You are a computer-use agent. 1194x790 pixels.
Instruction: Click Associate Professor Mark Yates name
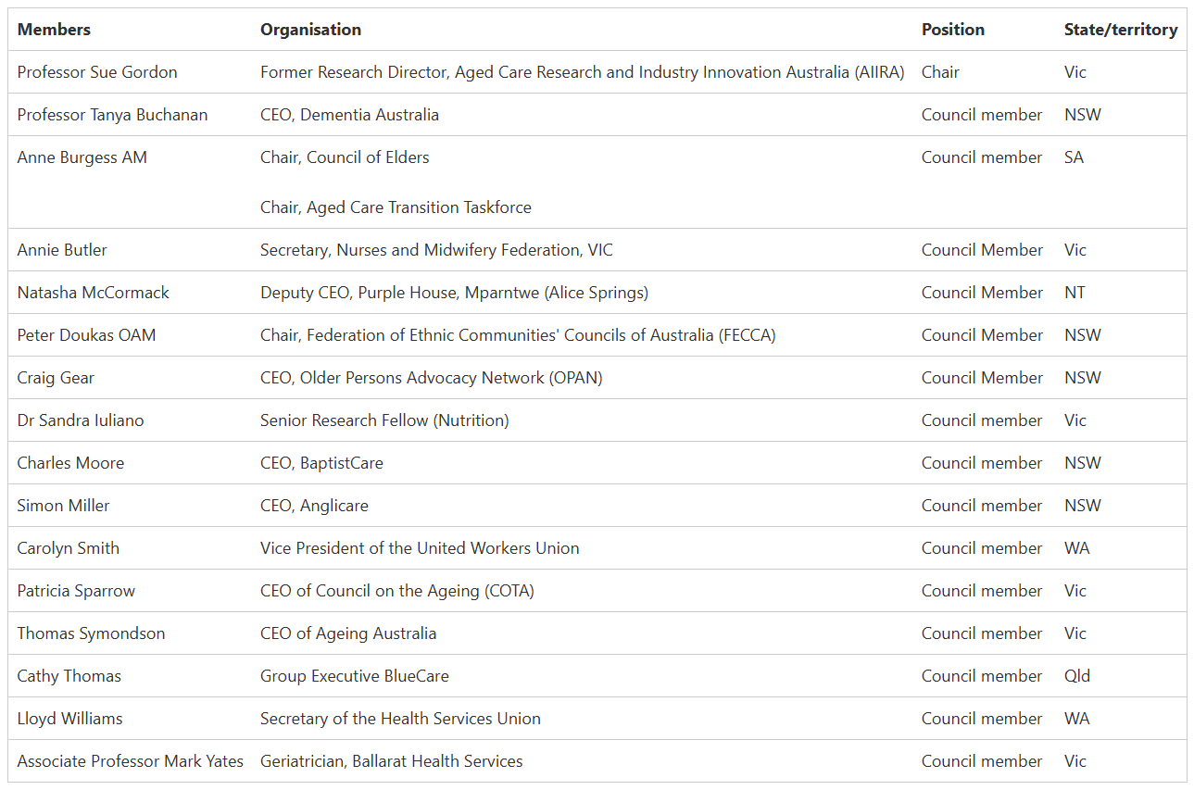130,761
